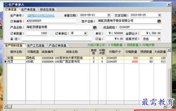This screenshot has width=176, height=111.
Task: Close the 生产单录入 window
Action: [169, 5]
